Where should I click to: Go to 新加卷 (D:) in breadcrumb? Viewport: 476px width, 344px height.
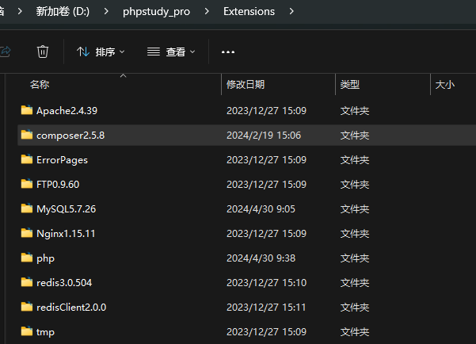click(x=63, y=12)
